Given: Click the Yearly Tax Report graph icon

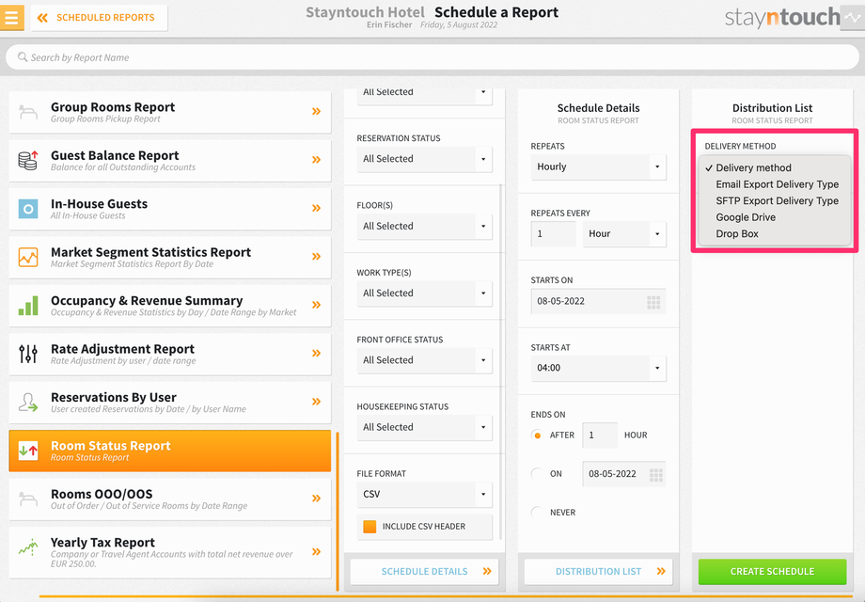Looking at the screenshot, I should (x=28, y=547).
